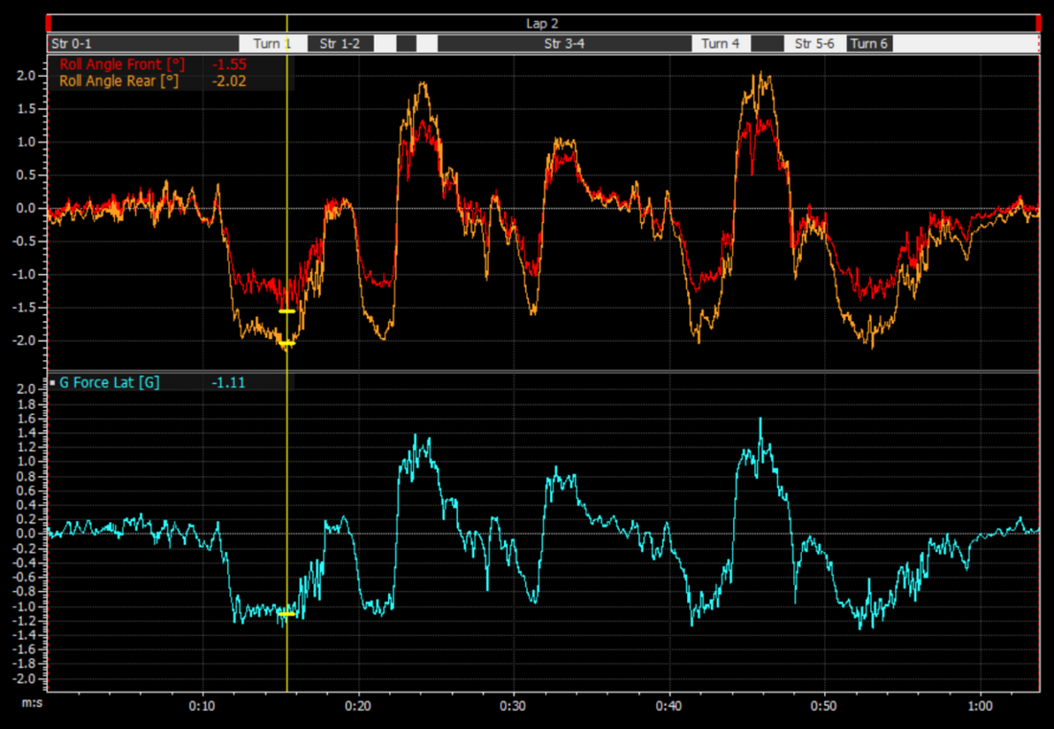Image resolution: width=1054 pixels, height=729 pixels.
Task: Click the 1.8 G force axis label
Action: tap(27, 404)
